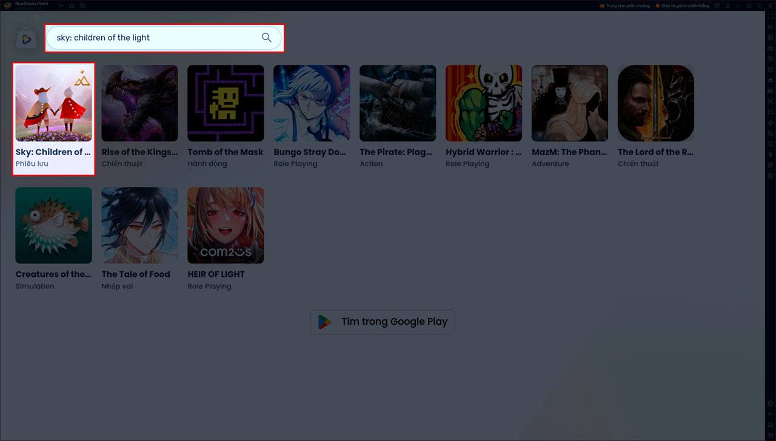Click 'Tìm trong Google Play' button
Screen dimensions: 776x441
tap(383, 322)
